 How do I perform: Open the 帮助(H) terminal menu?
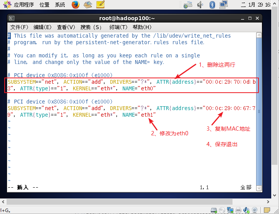[142, 27]
